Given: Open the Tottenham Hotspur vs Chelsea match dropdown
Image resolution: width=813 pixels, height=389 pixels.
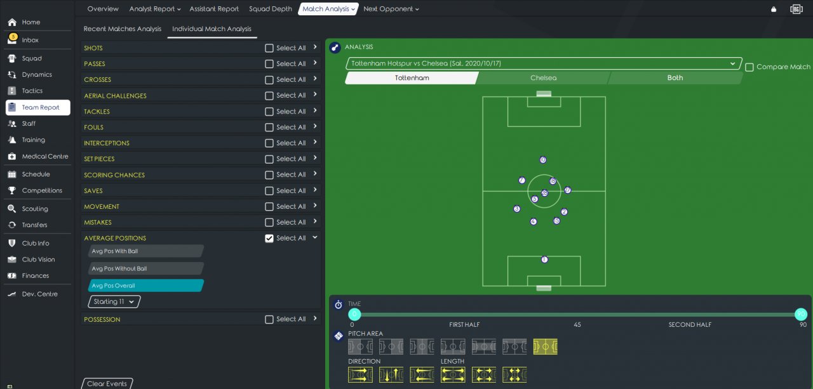Looking at the screenshot, I should [544, 63].
